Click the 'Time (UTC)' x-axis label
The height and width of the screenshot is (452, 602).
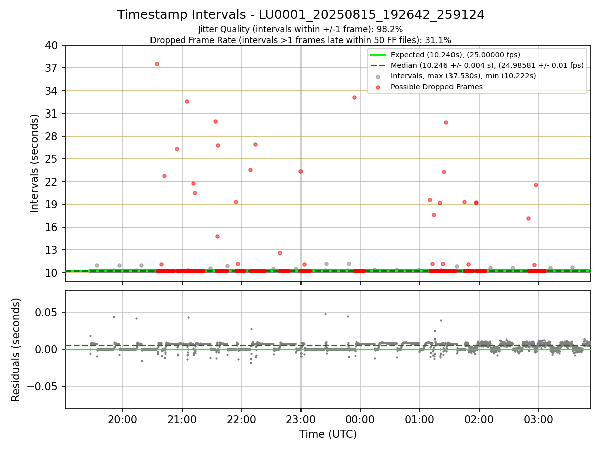click(x=328, y=434)
